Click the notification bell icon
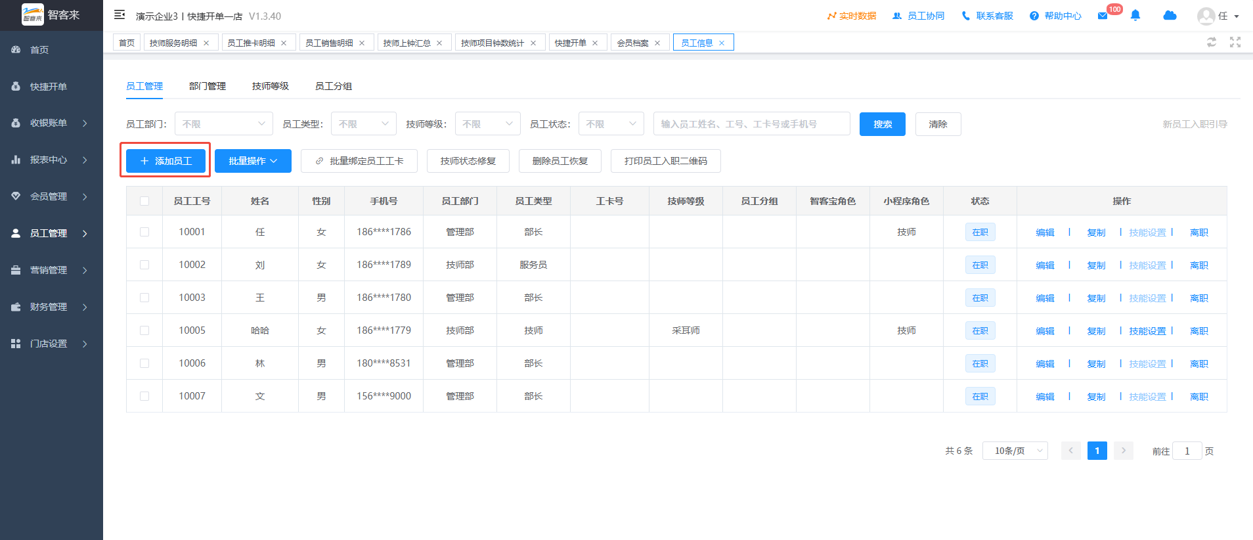Viewport: 1253px width, 540px height. click(x=1135, y=15)
